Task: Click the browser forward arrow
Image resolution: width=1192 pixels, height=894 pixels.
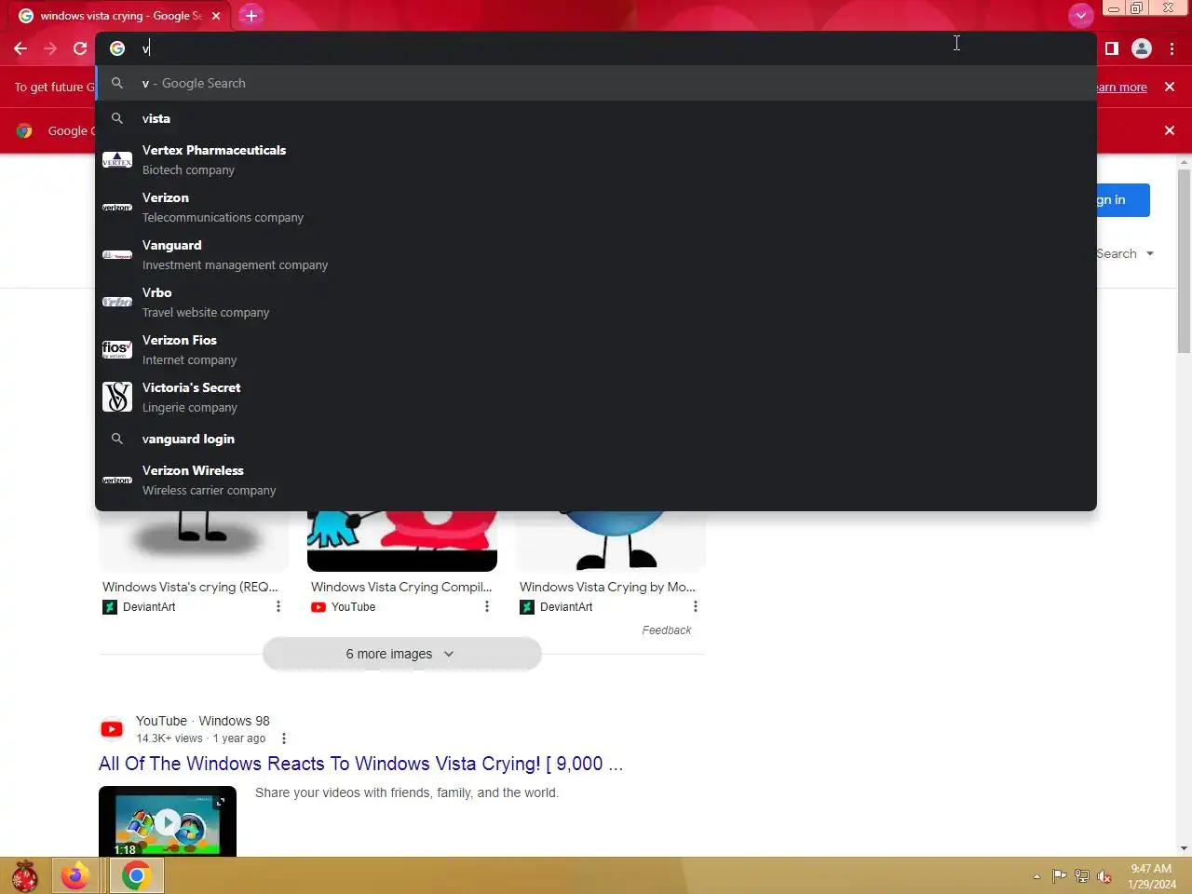Action: (x=50, y=48)
